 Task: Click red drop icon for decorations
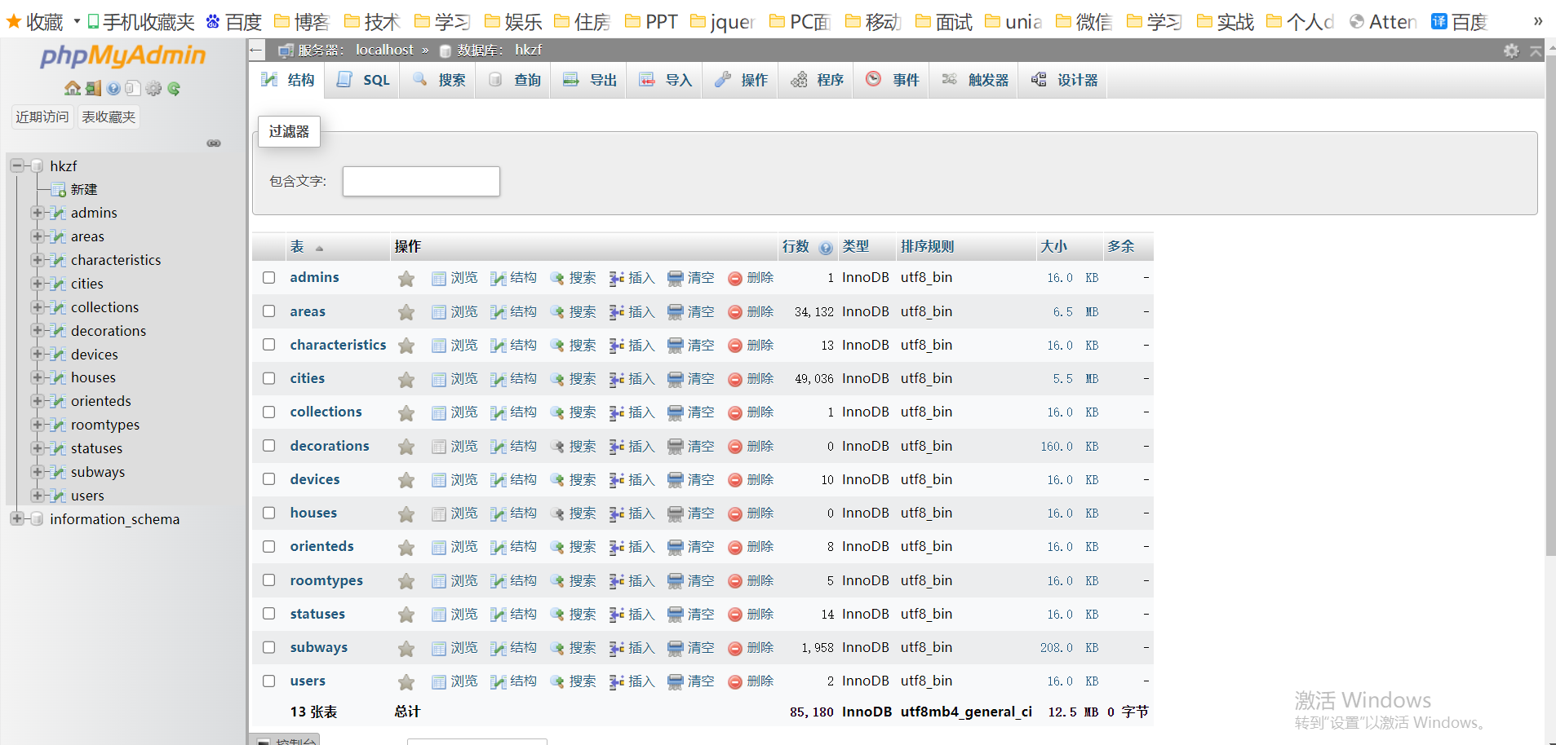coord(735,447)
